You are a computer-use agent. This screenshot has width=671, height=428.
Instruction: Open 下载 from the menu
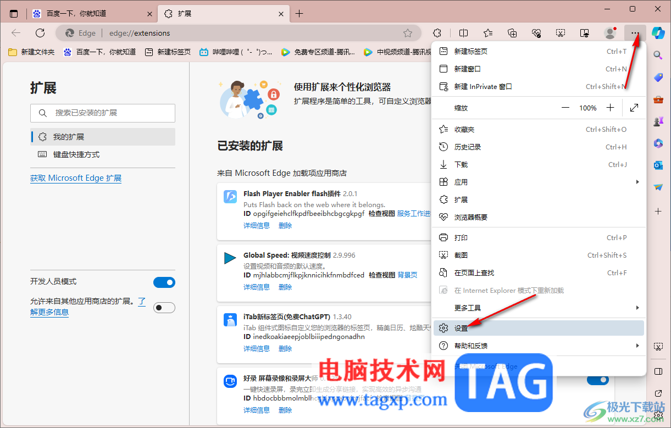539,164
